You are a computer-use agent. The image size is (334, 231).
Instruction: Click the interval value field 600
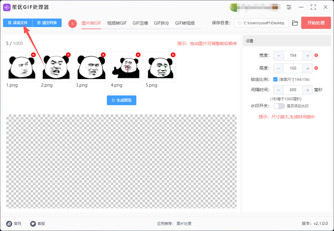[293, 90]
